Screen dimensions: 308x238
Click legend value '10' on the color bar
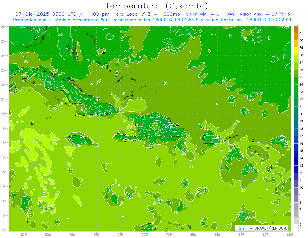(x=301, y=187)
